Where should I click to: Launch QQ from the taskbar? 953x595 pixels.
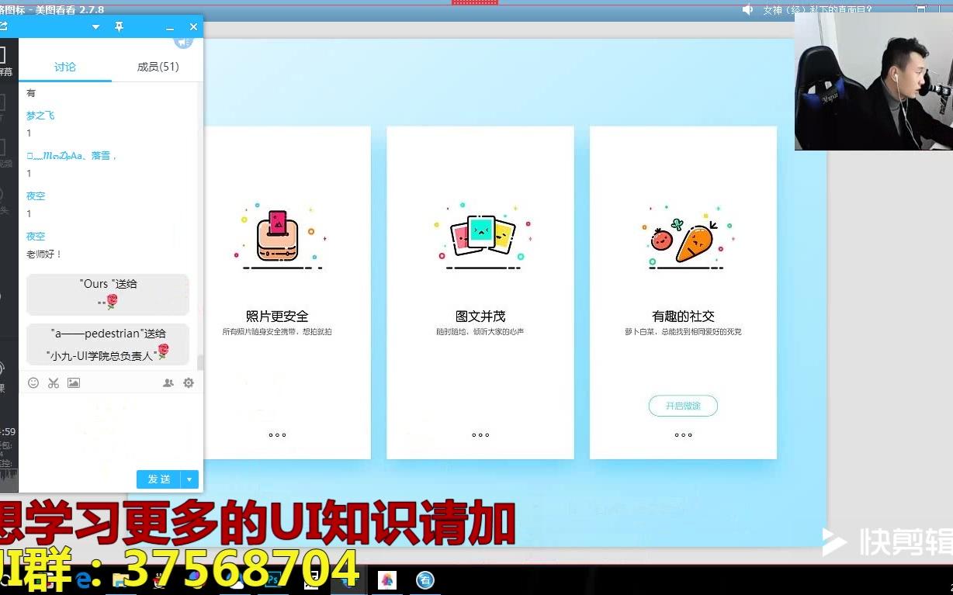coord(158,582)
